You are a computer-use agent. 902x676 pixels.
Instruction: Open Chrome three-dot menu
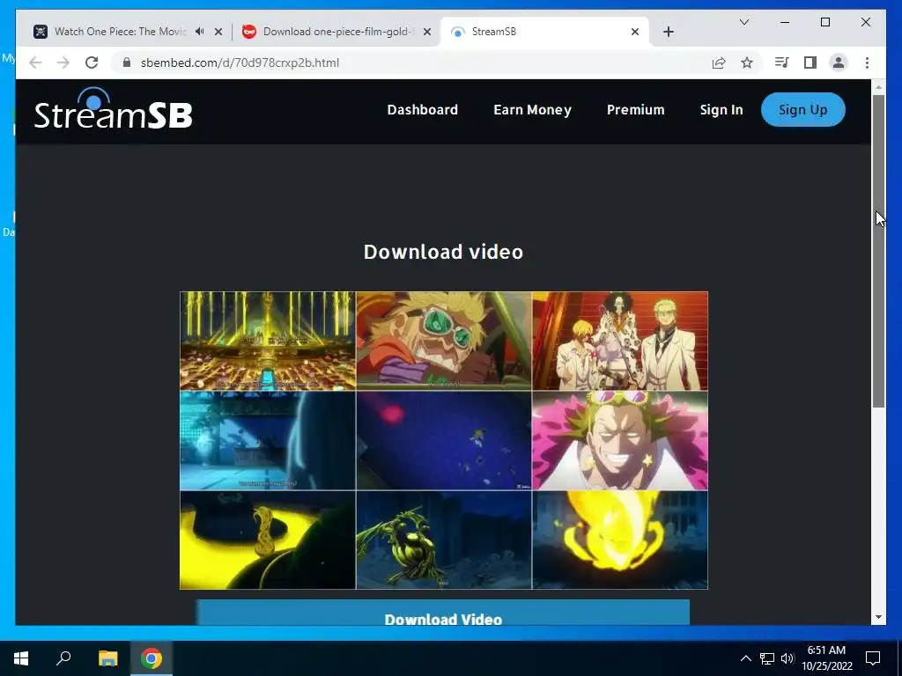tap(867, 62)
